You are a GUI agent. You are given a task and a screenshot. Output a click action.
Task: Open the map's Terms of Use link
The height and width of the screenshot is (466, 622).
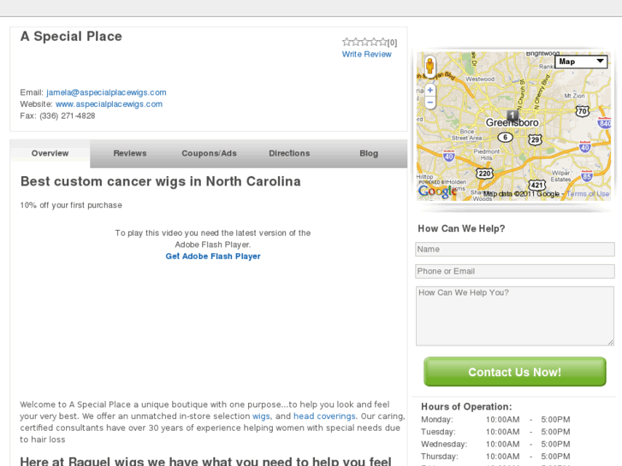tap(589, 194)
